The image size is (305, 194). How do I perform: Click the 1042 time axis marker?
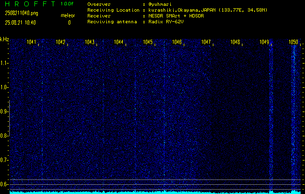(61, 42)
